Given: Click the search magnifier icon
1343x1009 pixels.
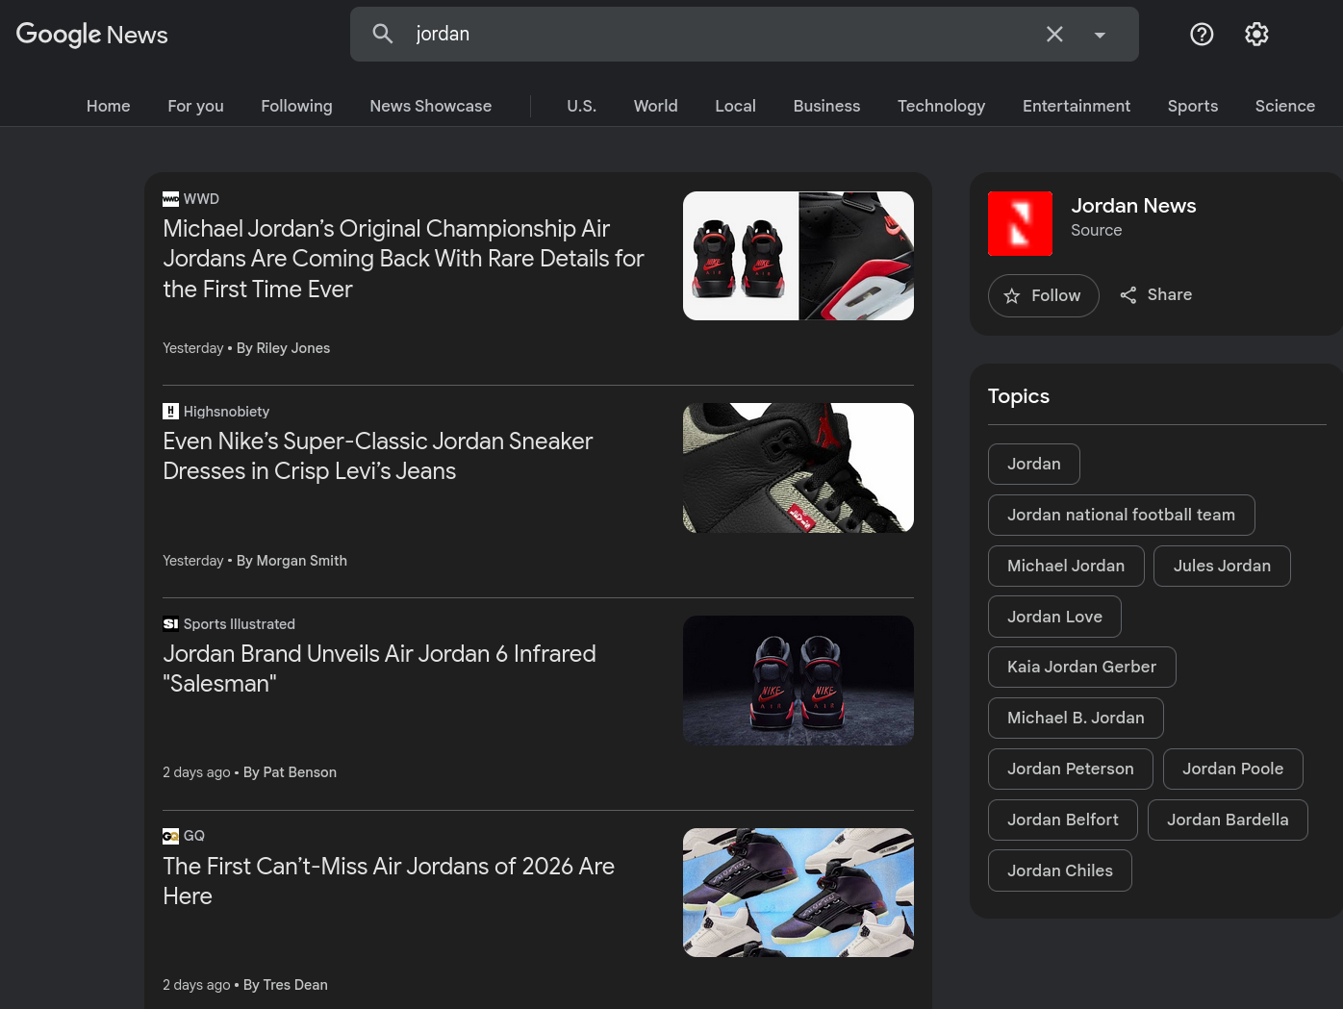Looking at the screenshot, I should coord(383,35).
